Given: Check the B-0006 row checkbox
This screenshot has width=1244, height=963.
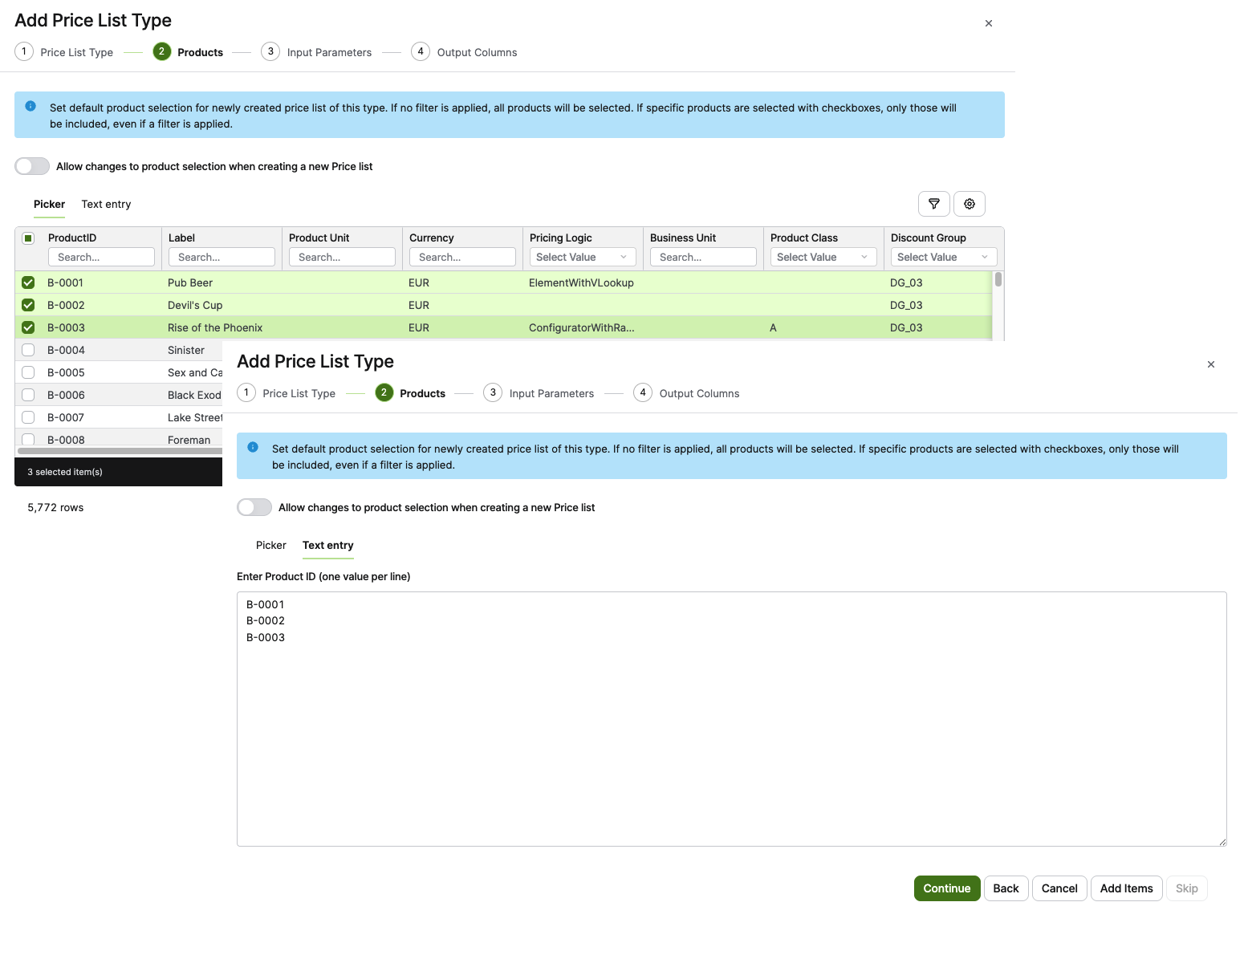Looking at the screenshot, I should 28,395.
